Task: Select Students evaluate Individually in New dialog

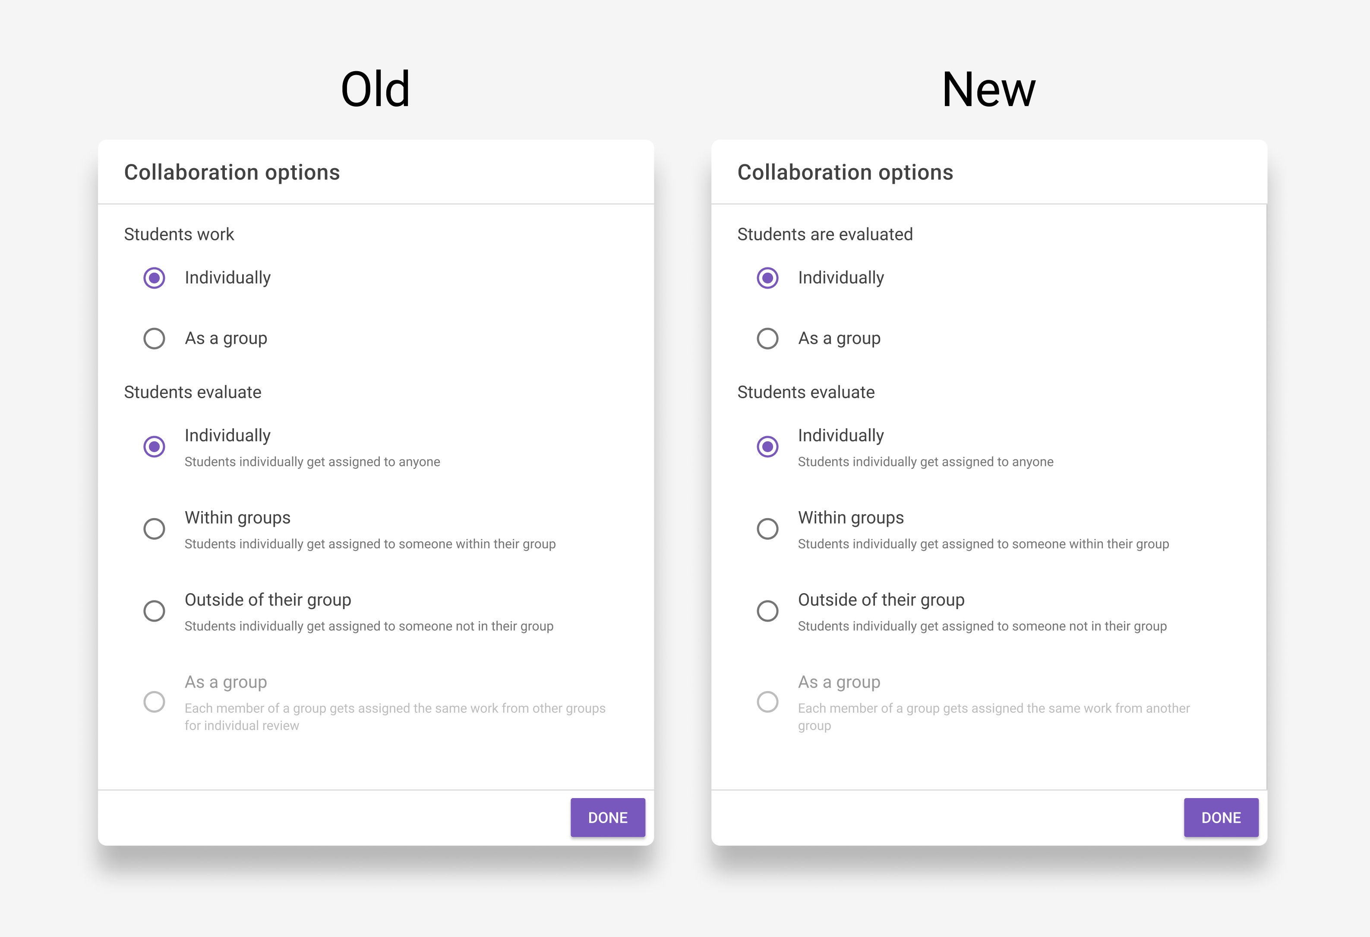Action: pyautogui.click(x=767, y=446)
